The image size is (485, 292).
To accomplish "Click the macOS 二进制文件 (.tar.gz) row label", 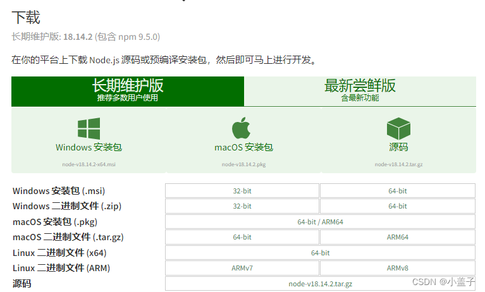I will [x=68, y=237].
